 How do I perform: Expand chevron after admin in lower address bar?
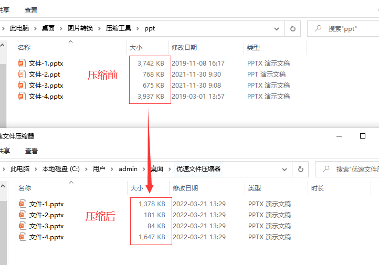pyautogui.click(x=144, y=169)
